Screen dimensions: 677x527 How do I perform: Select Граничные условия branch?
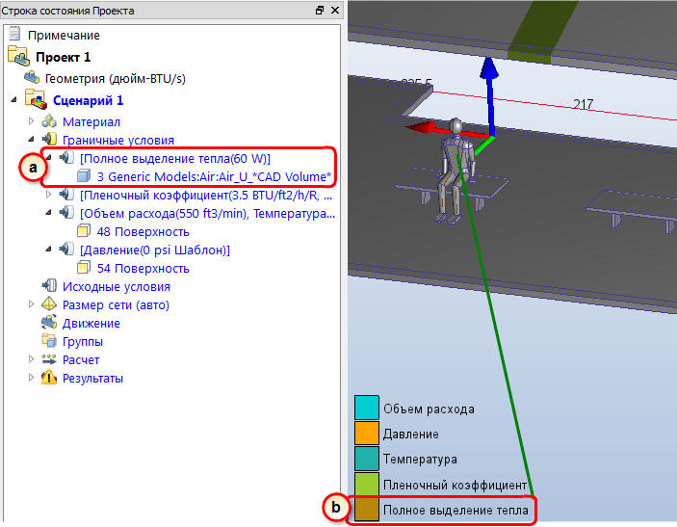[x=118, y=140]
